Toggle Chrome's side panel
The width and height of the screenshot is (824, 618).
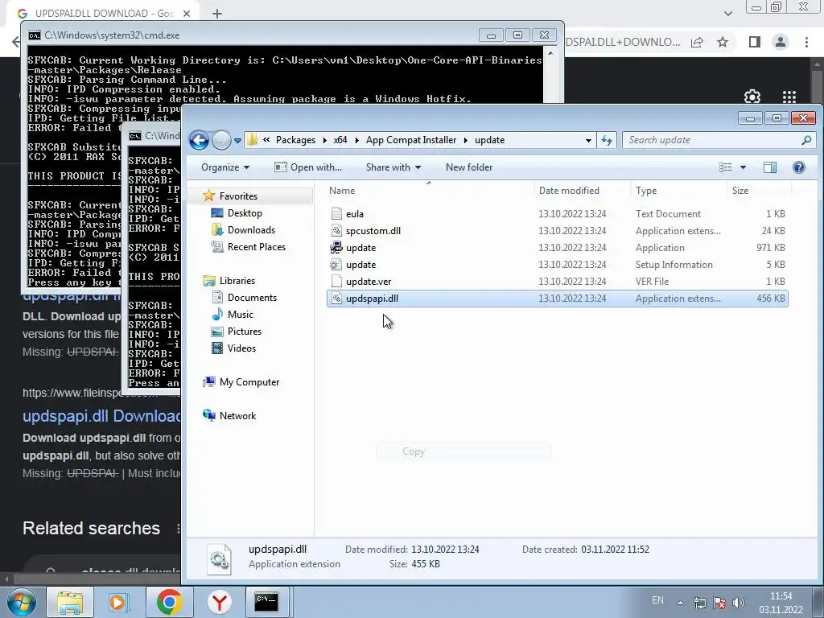coord(755,42)
